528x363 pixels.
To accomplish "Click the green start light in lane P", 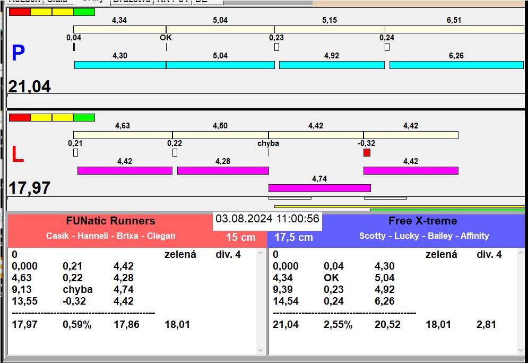I will tap(84, 12).
